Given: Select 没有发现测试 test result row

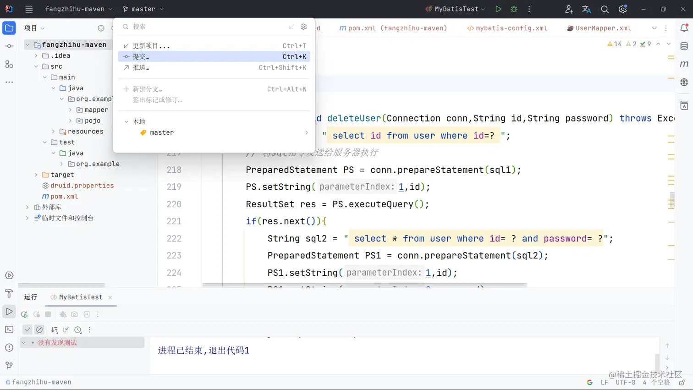Looking at the screenshot, I should pos(82,343).
